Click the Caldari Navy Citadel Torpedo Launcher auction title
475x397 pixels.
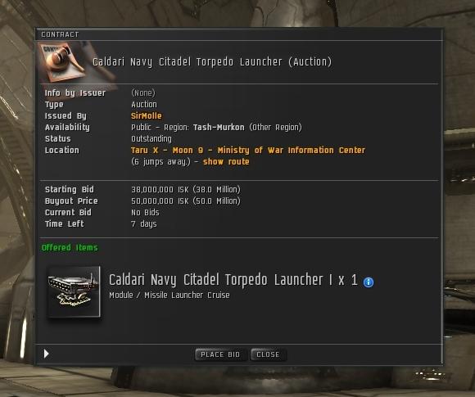click(212, 61)
